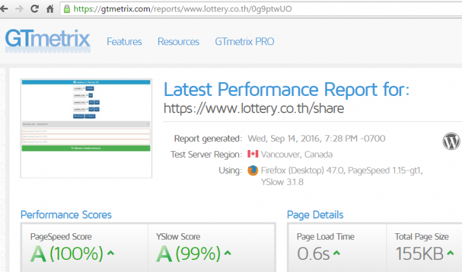Click the Page Load Time up arrow
The image size is (462, 272).
click(x=336, y=253)
